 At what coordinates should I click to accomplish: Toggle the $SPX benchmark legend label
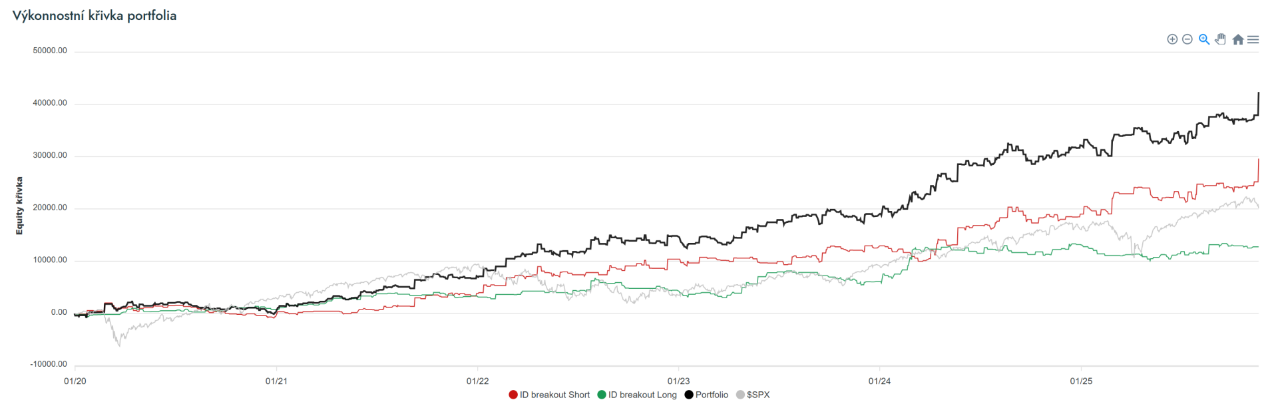758,395
